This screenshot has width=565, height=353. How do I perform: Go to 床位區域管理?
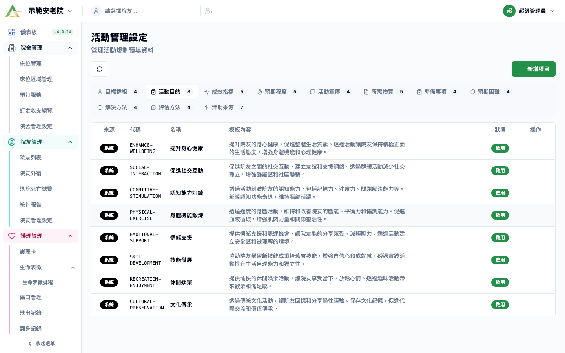click(x=36, y=79)
